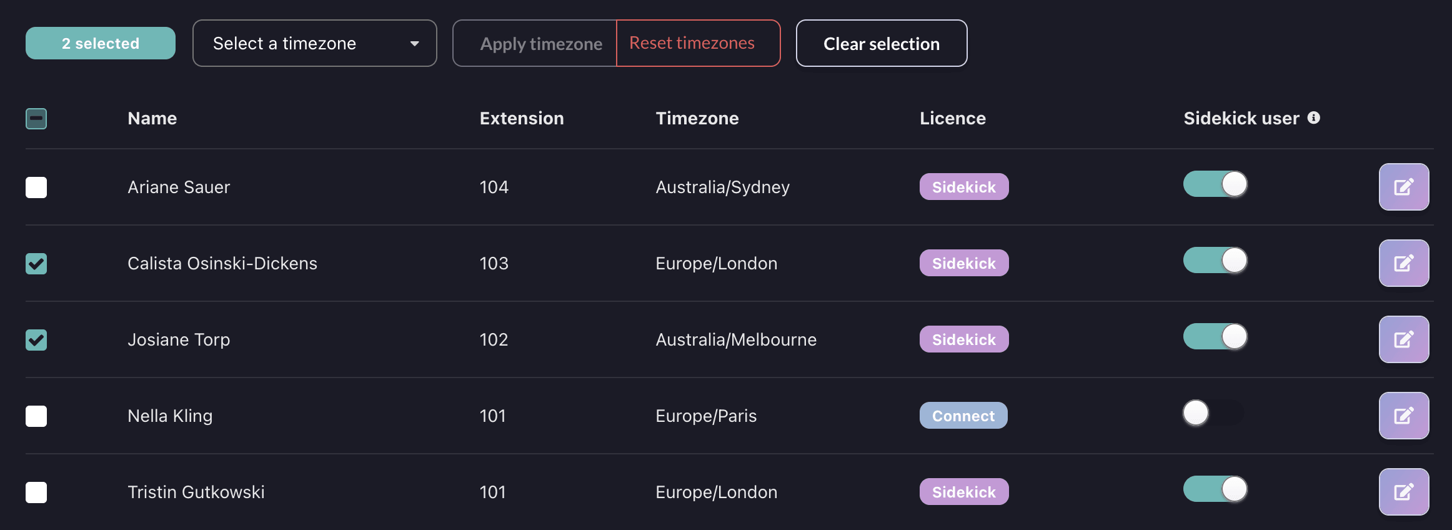This screenshot has height=530, width=1452.
Task: Click the edit icon for Ariane Sauer
Action: pos(1403,187)
